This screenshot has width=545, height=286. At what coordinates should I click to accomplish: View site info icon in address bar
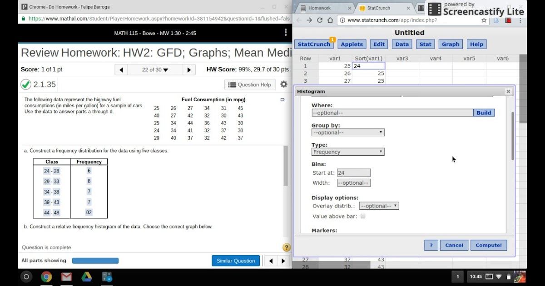pyautogui.click(x=342, y=20)
